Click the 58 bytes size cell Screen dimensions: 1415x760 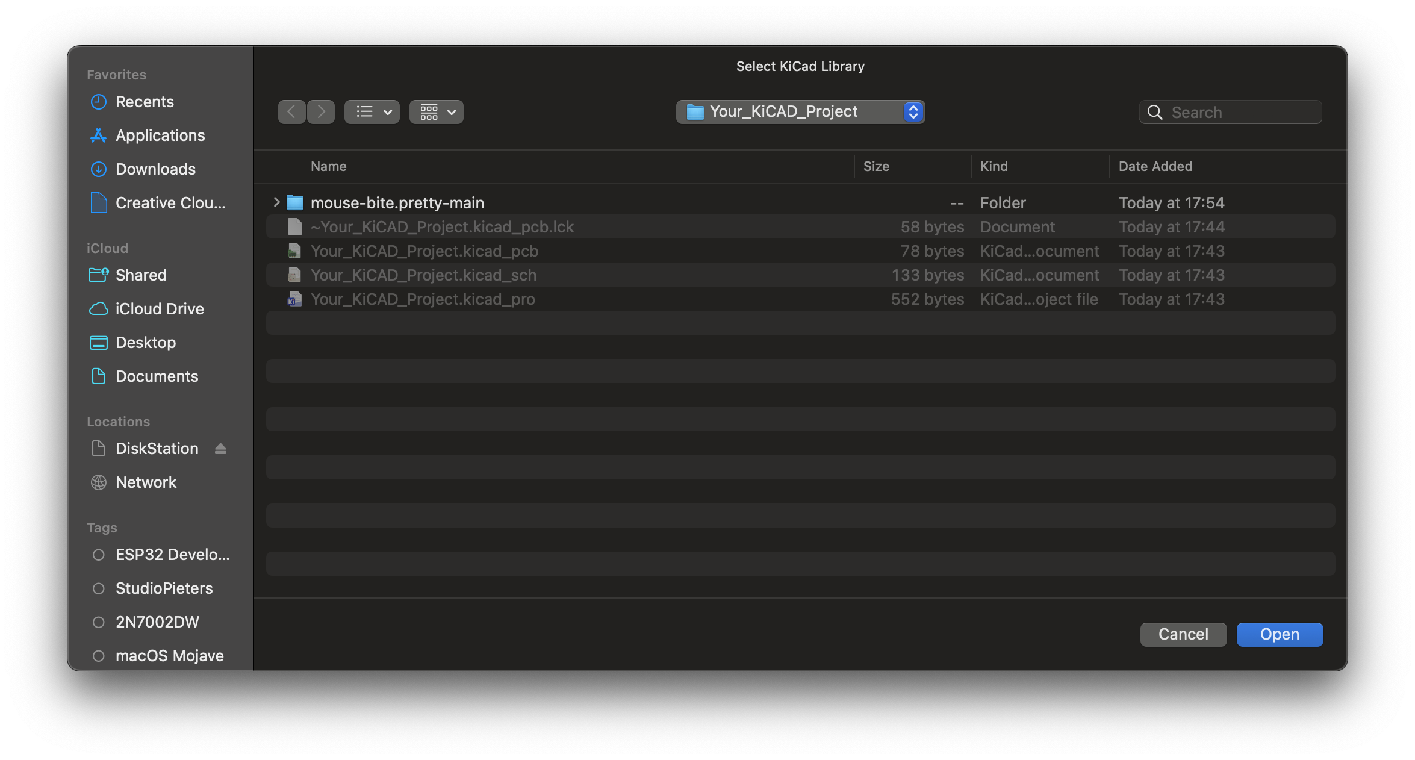[x=932, y=227]
